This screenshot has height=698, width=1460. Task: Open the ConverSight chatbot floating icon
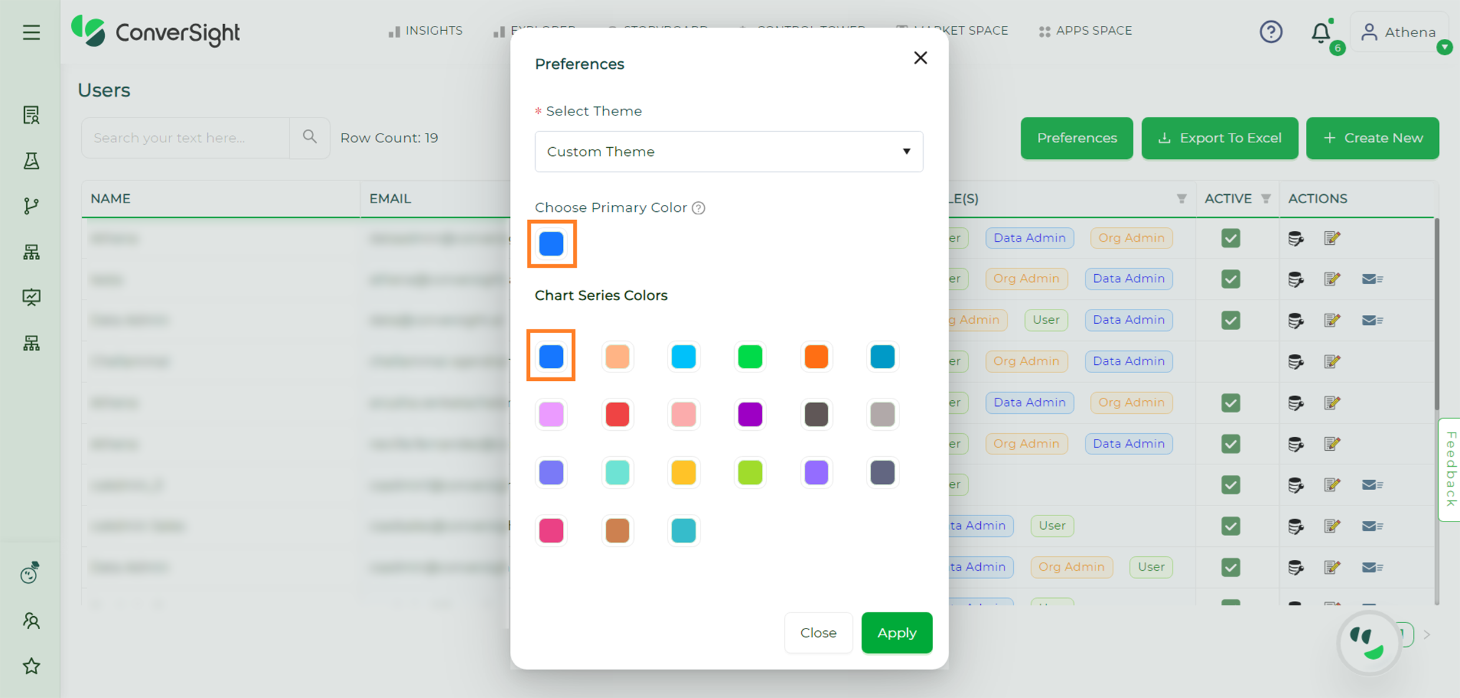click(x=1368, y=642)
